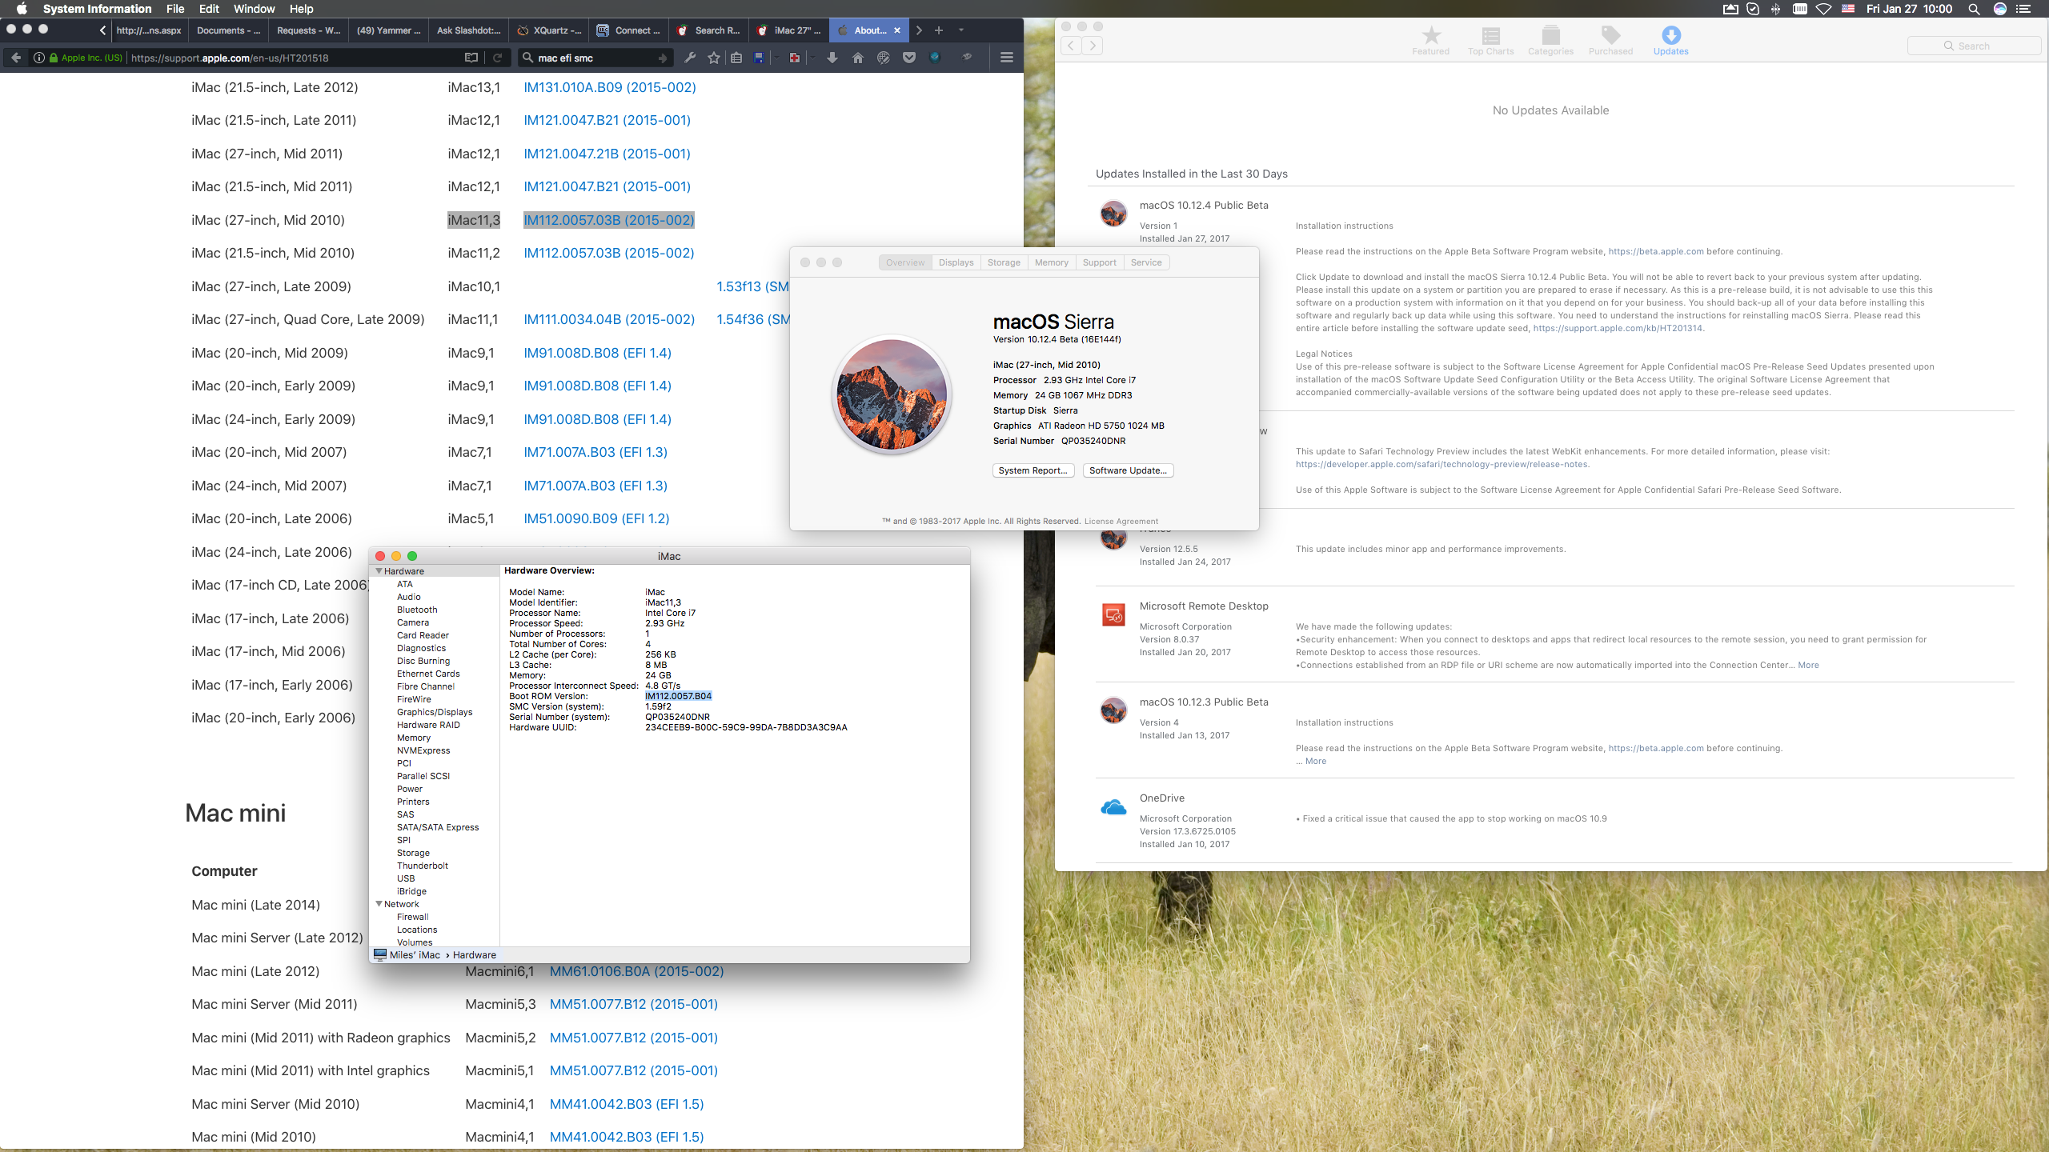Open the MM61.0106.B0A (2015-002) link
Viewport: 2049px width, 1152px height.
pos(636,970)
